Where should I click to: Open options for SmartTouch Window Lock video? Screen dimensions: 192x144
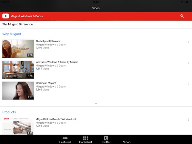point(189,119)
